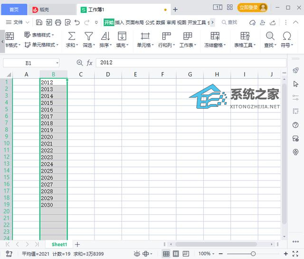This screenshot has width=304, height=259.
Task: Switch to page break preview view
Action: tap(186, 254)
